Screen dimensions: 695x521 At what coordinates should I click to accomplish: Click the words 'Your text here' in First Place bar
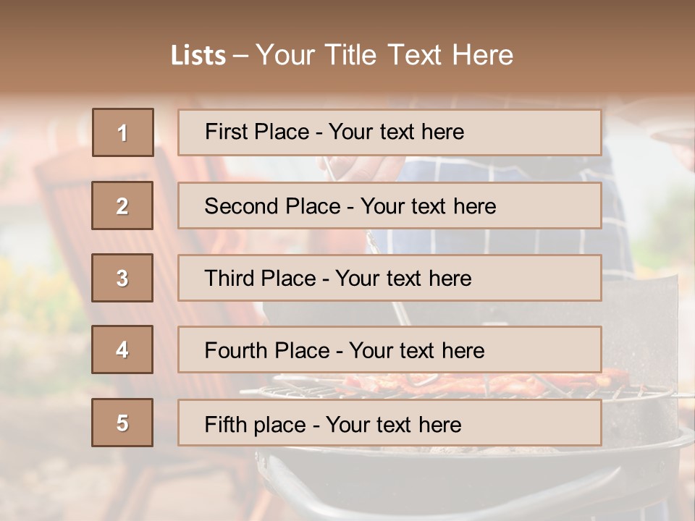[x=396, y=132]
